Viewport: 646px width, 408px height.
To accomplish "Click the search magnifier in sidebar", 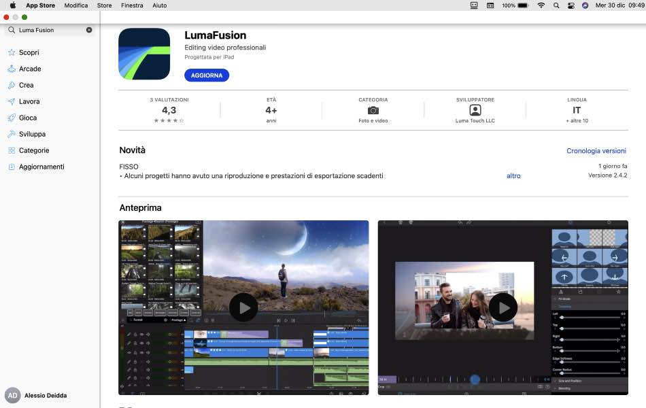I will (12, 30).
